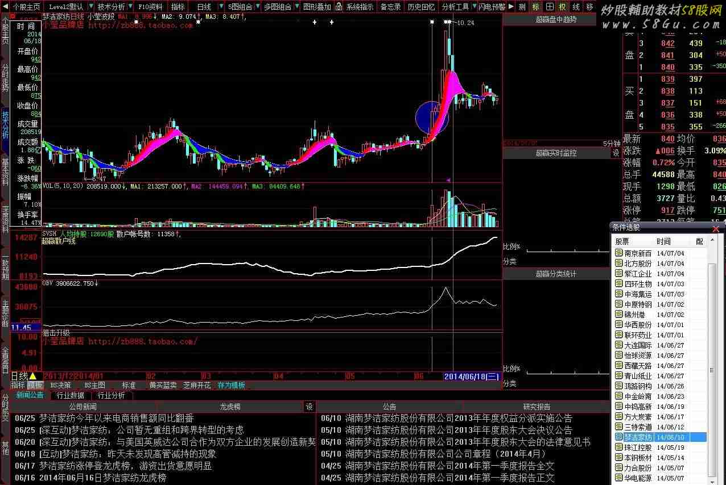Select 珠江控股 in the 条件选股 list
The height and width of the screenshot is (485, 726).
pos(638,448)
